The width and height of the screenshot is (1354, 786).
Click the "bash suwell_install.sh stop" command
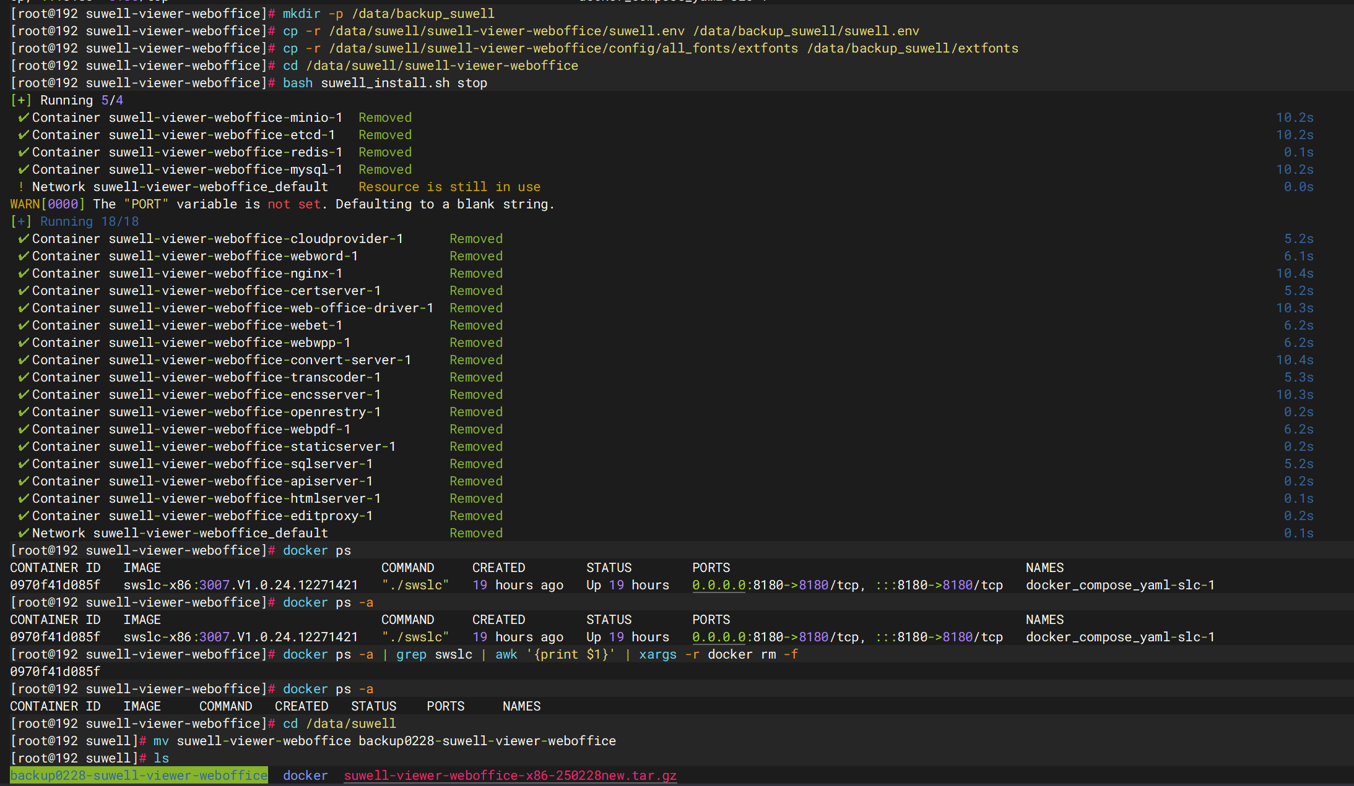tap(385, 83)
